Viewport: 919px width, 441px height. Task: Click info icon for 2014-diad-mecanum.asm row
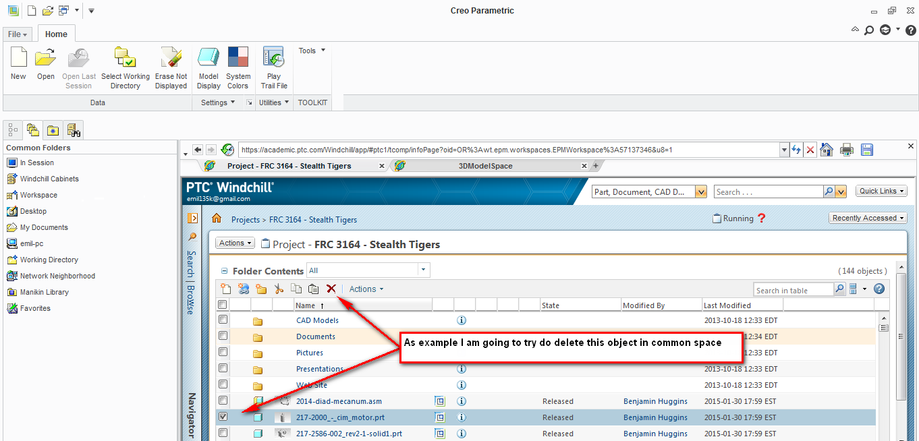[x=462, y=401]
